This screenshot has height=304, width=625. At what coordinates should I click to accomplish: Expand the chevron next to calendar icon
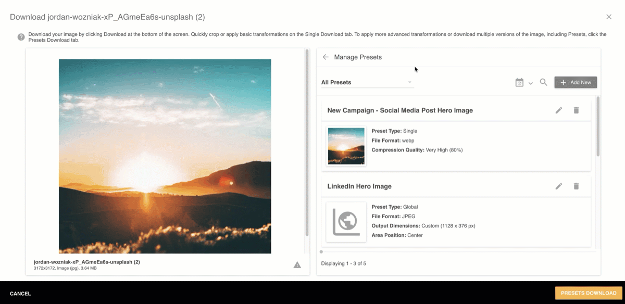531,83
